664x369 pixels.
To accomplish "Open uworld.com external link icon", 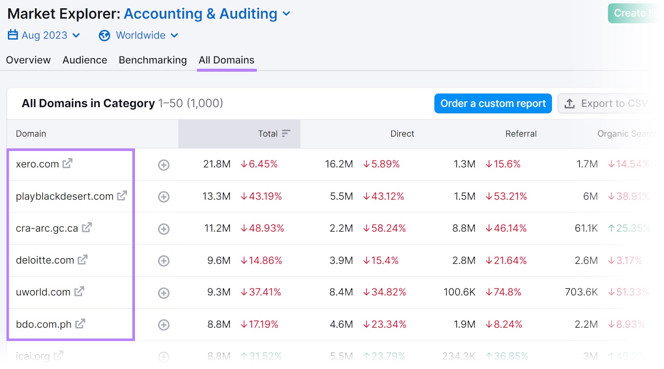I will tap(79, 291).
